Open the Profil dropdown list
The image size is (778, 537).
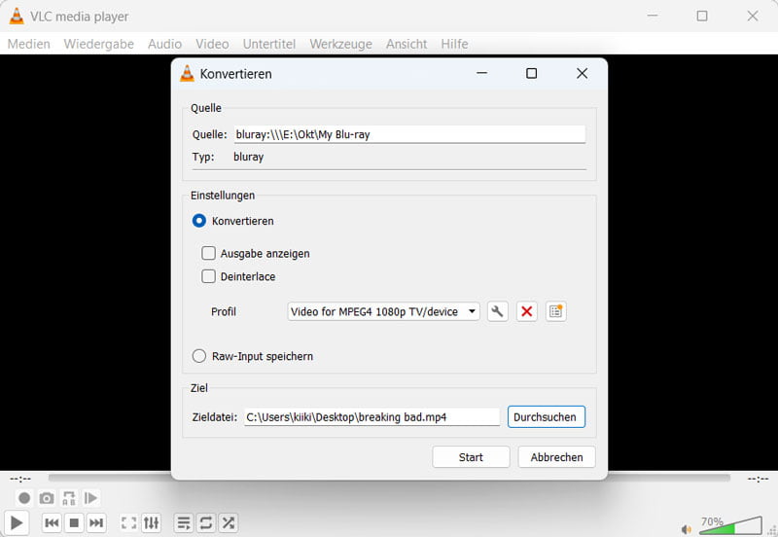(x=383, y=311)
